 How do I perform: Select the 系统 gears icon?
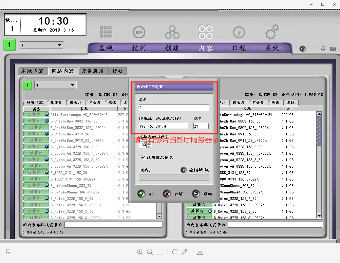(x=272, y=32)
